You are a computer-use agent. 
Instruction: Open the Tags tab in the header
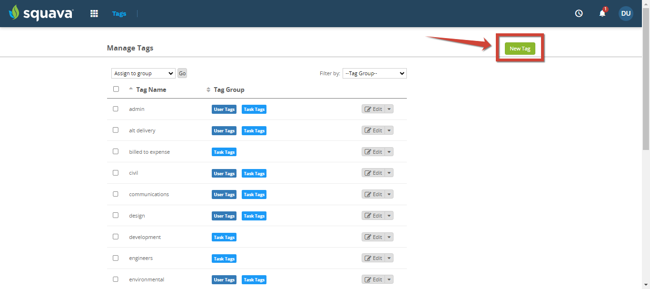tap(119, 13)
